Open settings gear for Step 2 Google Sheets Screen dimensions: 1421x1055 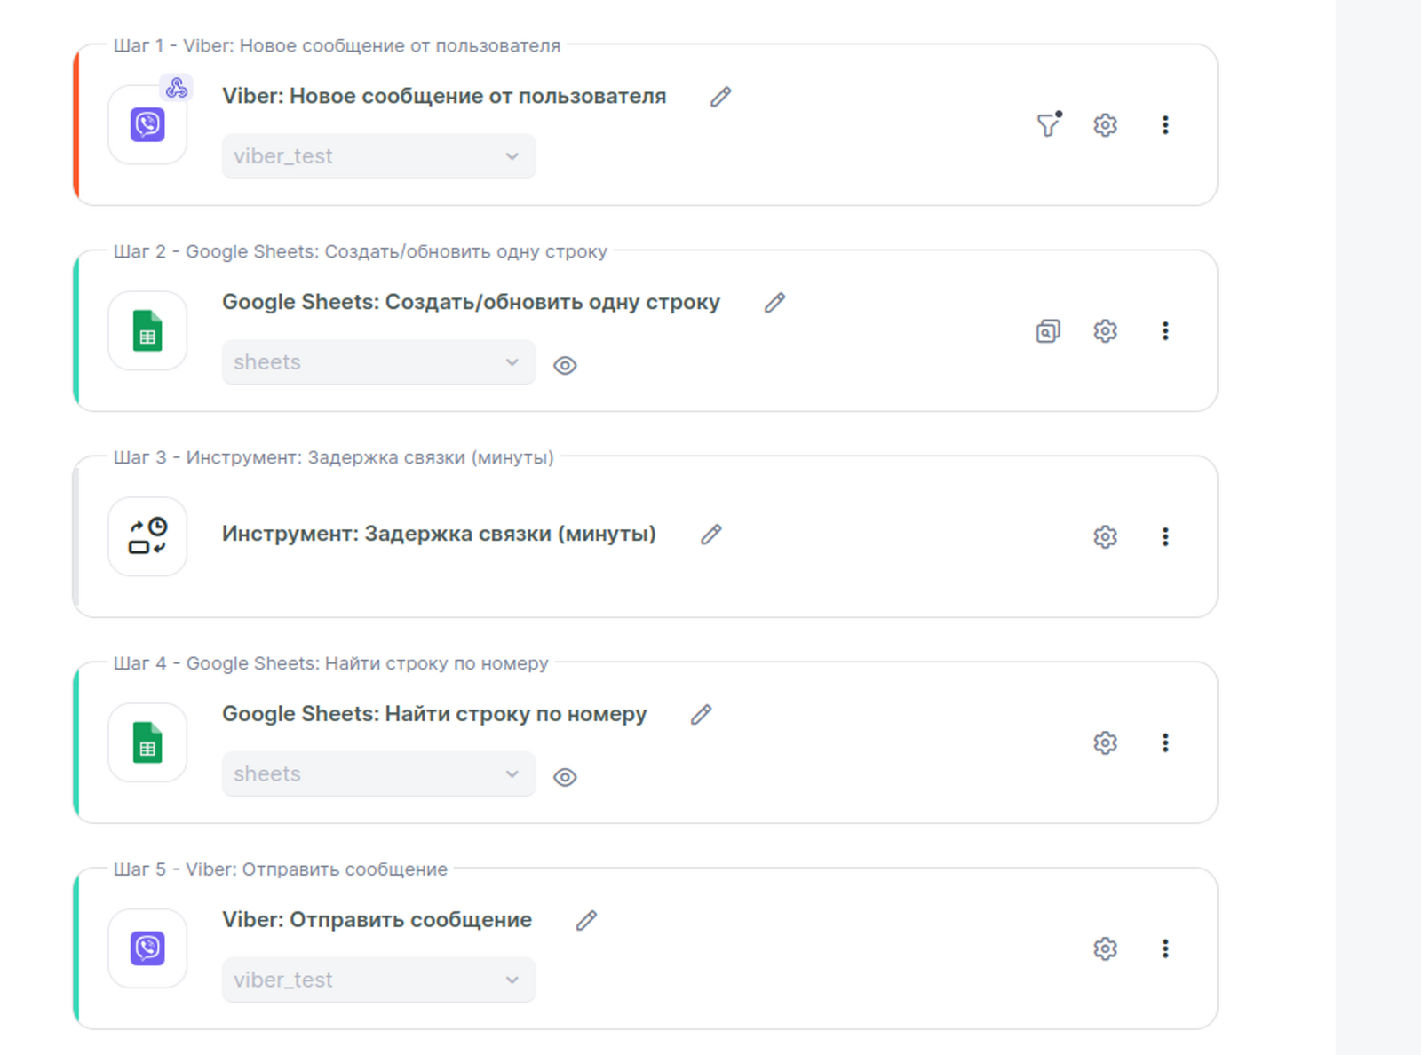pyautogui.click(x=1105, y=331)
